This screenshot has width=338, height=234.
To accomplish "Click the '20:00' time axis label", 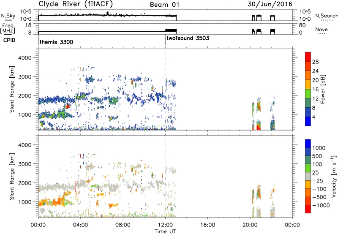I will 250,225.
